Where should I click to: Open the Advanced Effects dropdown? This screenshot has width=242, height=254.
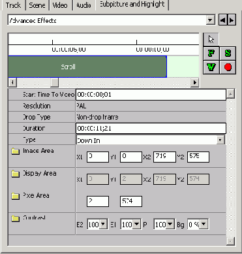pyautogui.click(x=210, y=20)
